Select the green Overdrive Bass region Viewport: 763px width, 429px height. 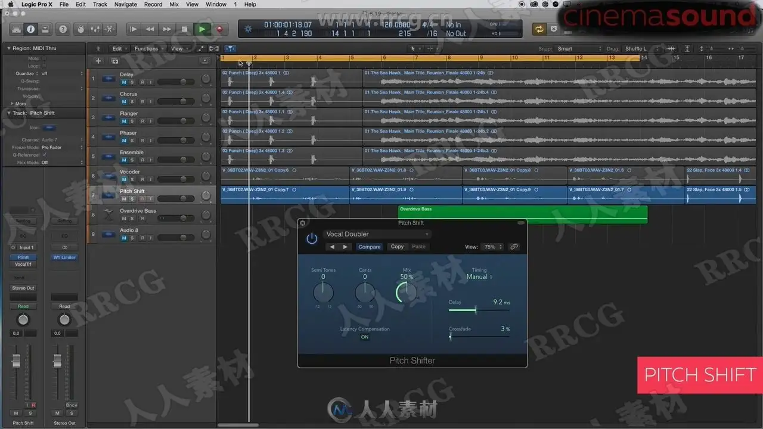tap(522, 214)
